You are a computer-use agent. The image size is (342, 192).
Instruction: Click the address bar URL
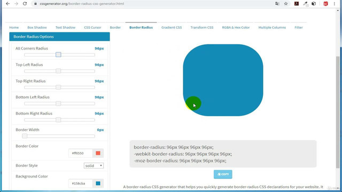82,4
